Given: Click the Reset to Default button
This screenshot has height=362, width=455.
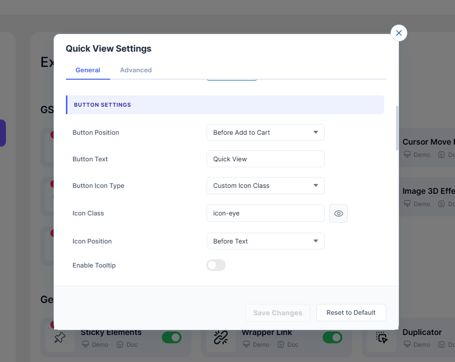Looking at the screenshot, I should point(351,312).
